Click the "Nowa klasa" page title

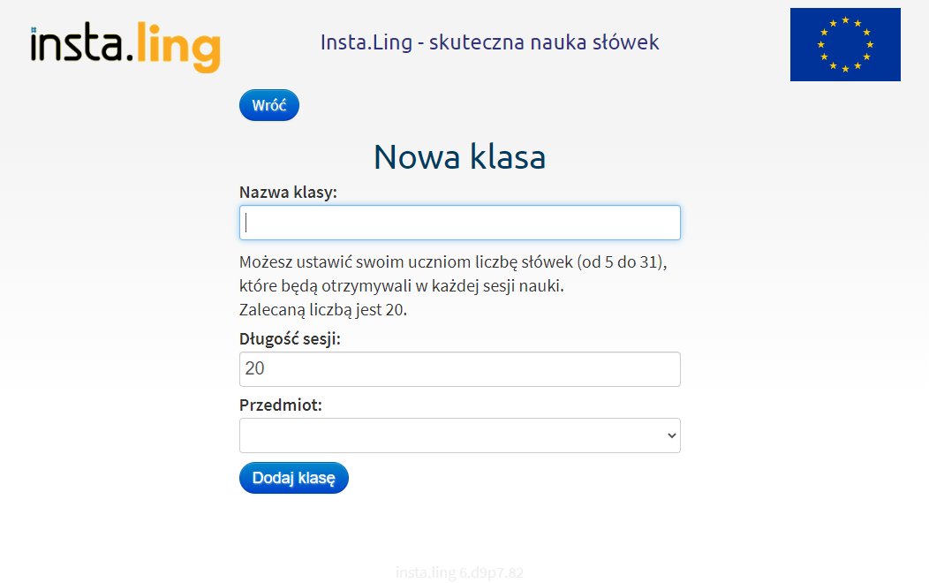(x=459, y=156)
